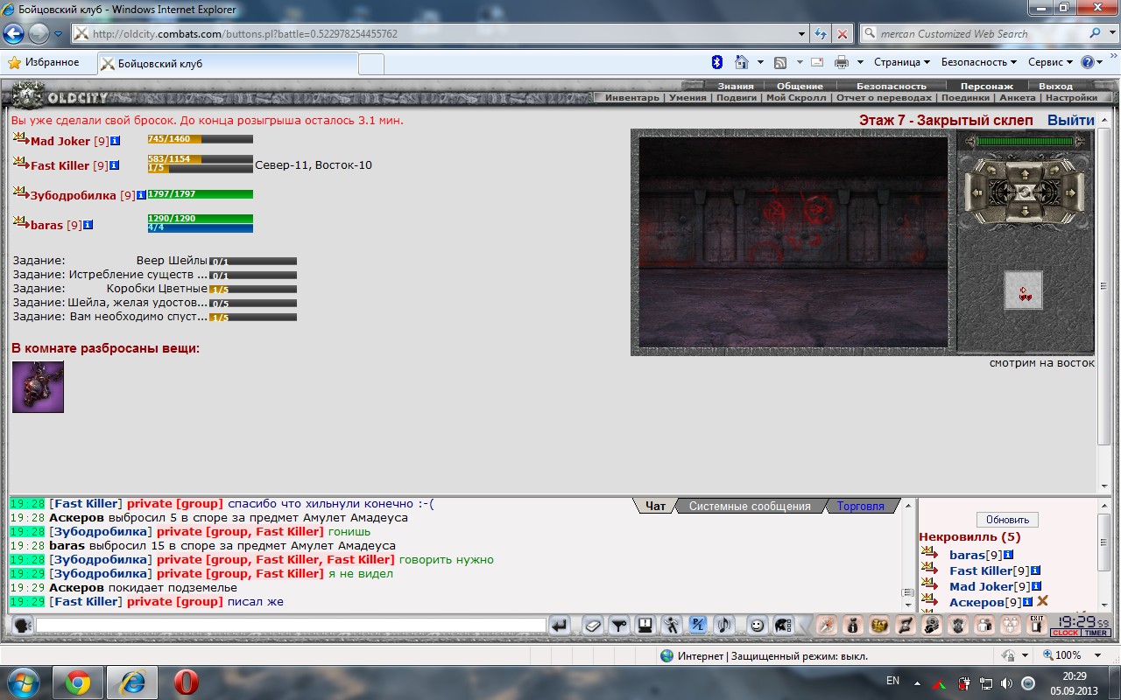Click the IE refresh button
This screenshot has height=700, width=1121.
[821, 33]
